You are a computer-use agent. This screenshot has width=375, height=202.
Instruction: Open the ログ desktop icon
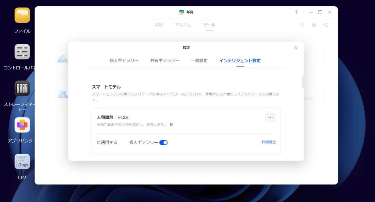pos(22,162)
